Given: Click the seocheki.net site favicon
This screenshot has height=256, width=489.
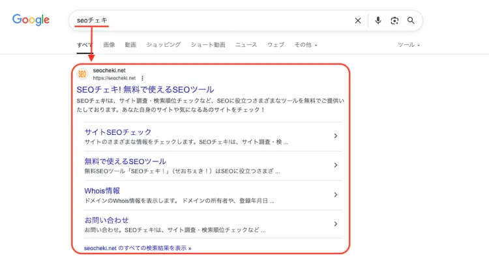Looking at the screenshot, I should click(x=82, y=74).
